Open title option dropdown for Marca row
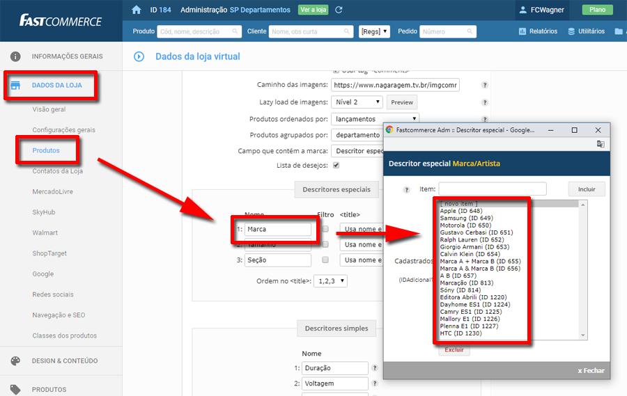627x396 pixels. [362, 229]
